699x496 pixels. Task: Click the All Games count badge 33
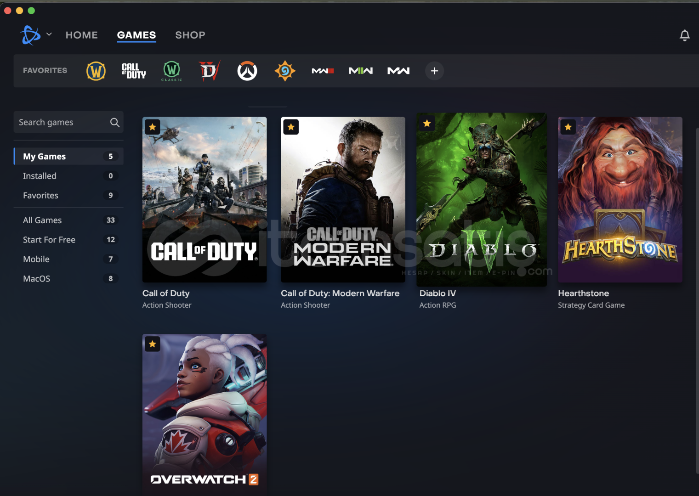(x=111, y=220)
